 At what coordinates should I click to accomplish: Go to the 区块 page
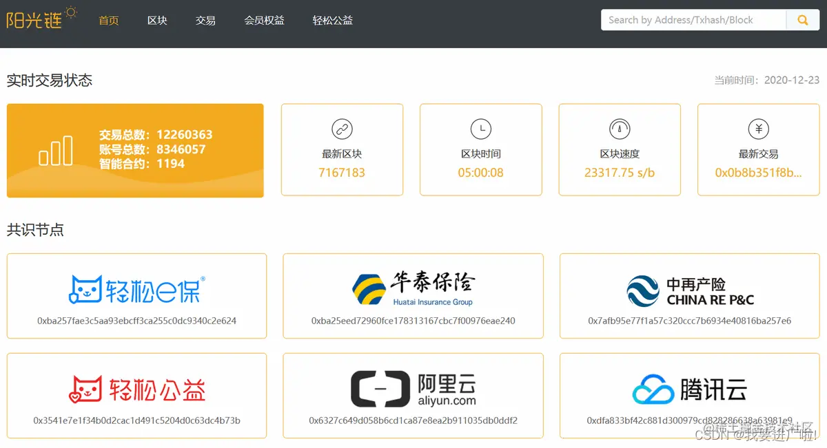click(x=157, y=21)
